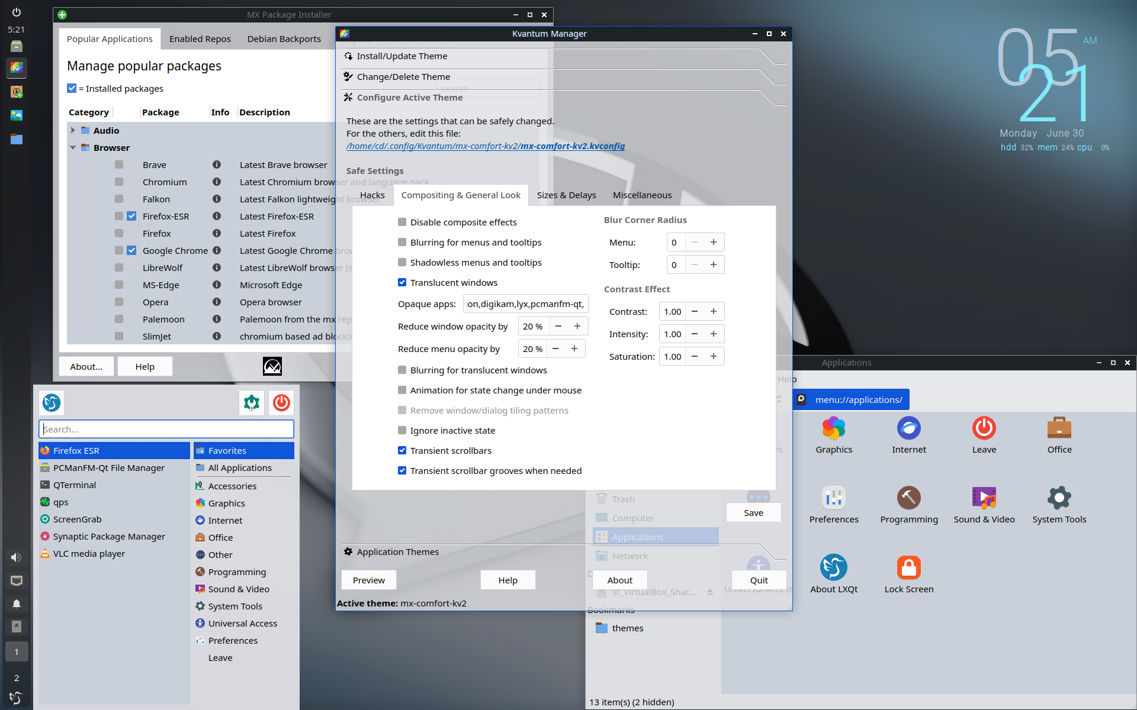Click the red power button in the application menu
The image size is (1137, 710).
[x=281, y=403]
